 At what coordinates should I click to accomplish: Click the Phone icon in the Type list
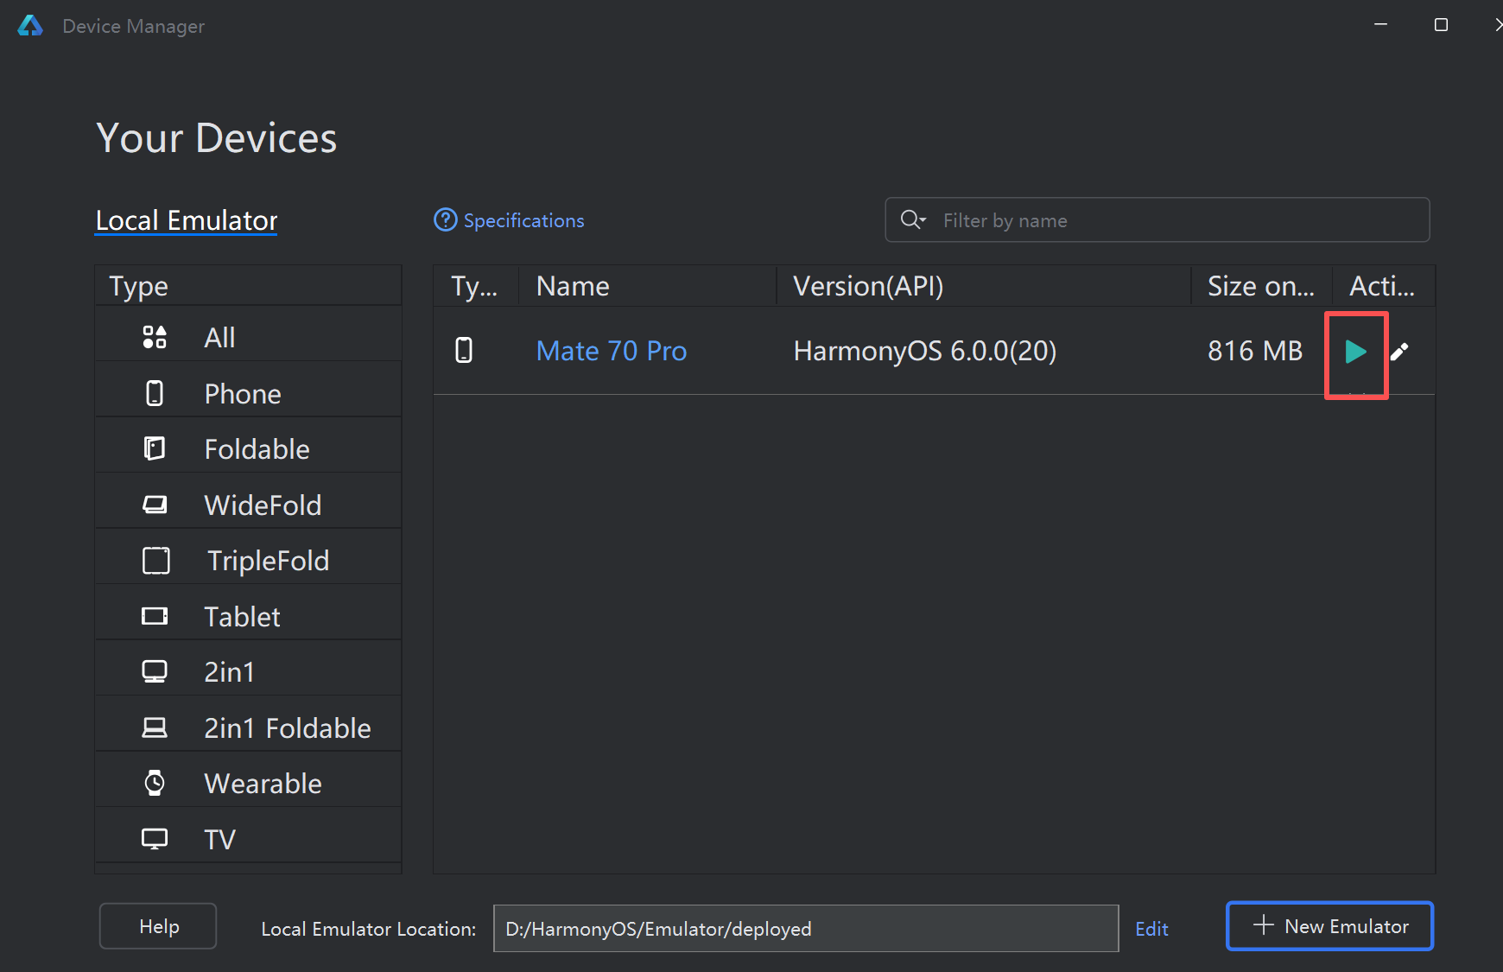pos(155,393)
